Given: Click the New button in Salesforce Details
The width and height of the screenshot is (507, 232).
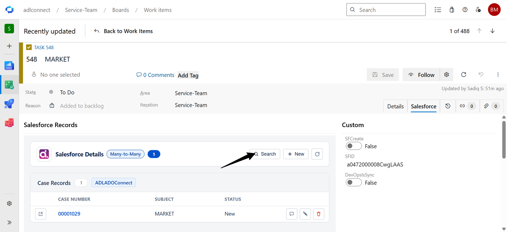Looking at the screenshot, I should [296, 154].
